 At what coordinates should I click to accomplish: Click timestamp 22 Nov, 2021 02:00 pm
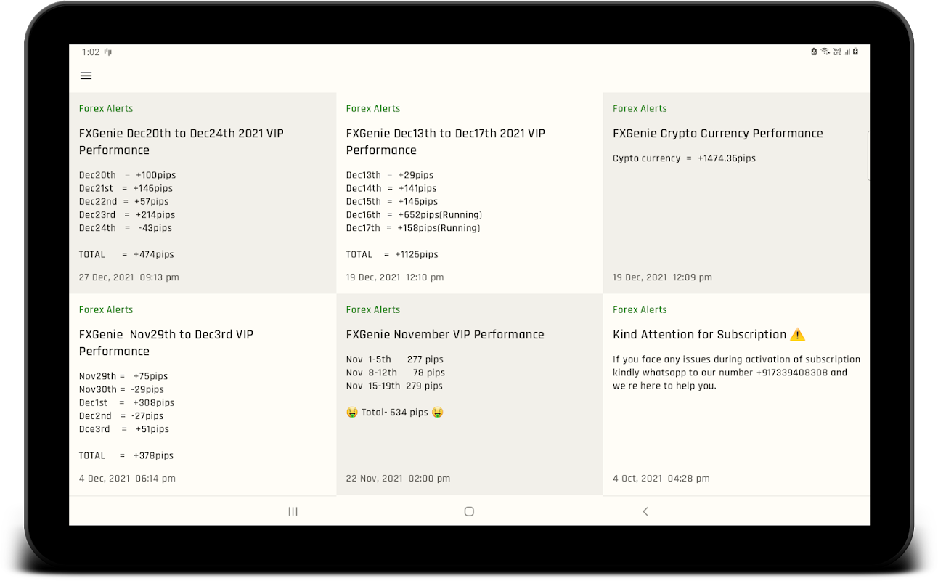tap(399, 479)
